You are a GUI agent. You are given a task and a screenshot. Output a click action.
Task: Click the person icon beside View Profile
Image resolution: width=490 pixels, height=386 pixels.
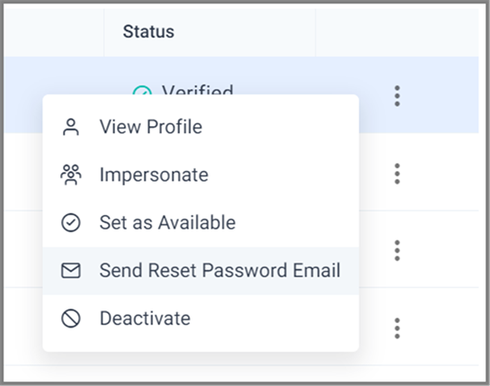(x=71, y=127)
